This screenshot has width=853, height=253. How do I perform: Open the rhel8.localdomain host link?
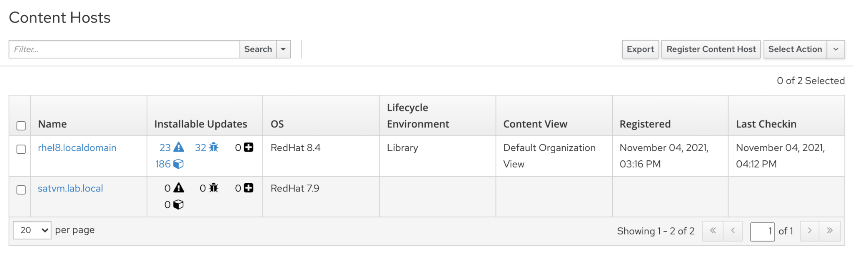point(77,148)
